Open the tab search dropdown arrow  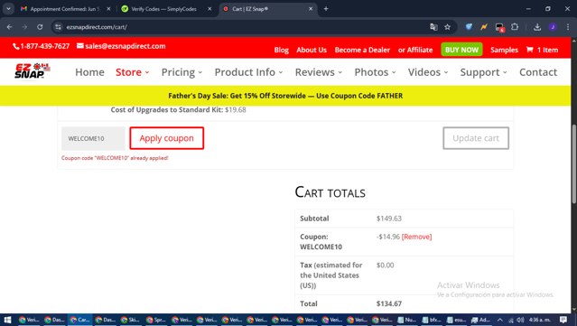click(8, 8)
